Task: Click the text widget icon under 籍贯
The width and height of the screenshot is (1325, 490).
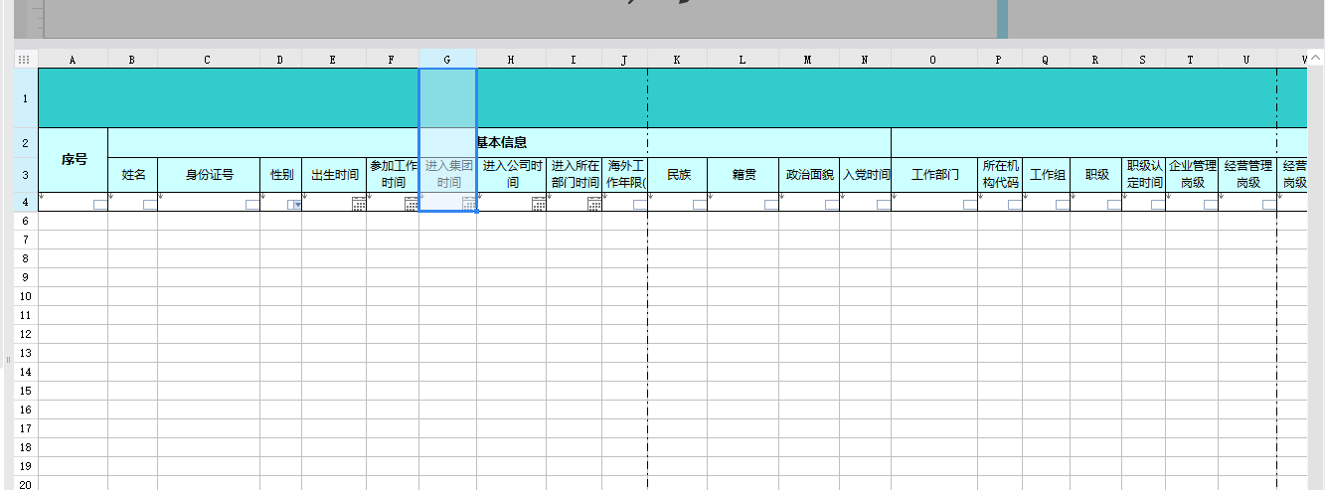Action: click(x=771, y=205)
